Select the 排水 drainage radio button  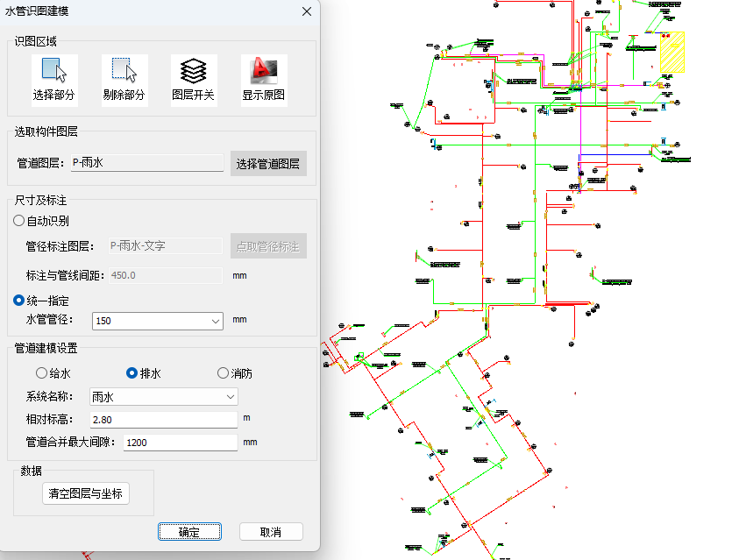pyautogui.click(x=132, y=372)
